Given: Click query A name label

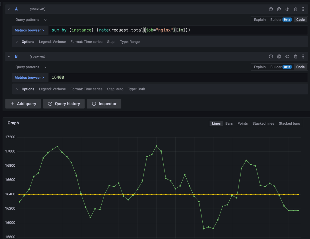Looking at the screenshot, I should tap(16, 9).
